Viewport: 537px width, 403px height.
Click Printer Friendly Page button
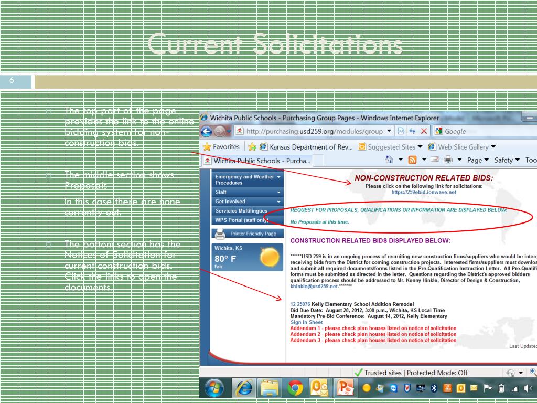pyautogui.click(x=248, y=234)
